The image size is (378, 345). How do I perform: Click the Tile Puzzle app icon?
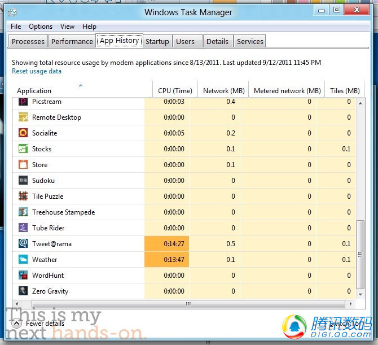point(23,196)
